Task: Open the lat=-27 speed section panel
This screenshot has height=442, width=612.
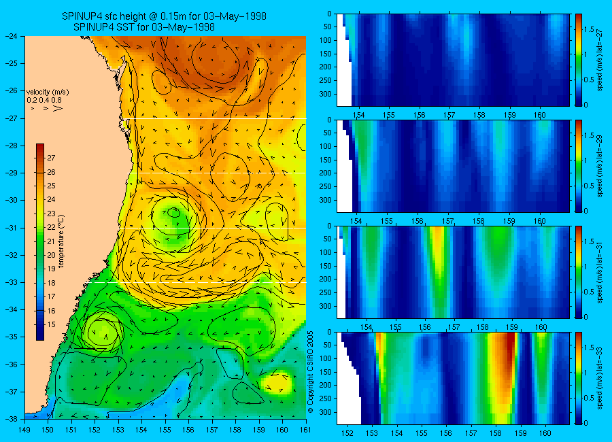Action: click(453, 60)
